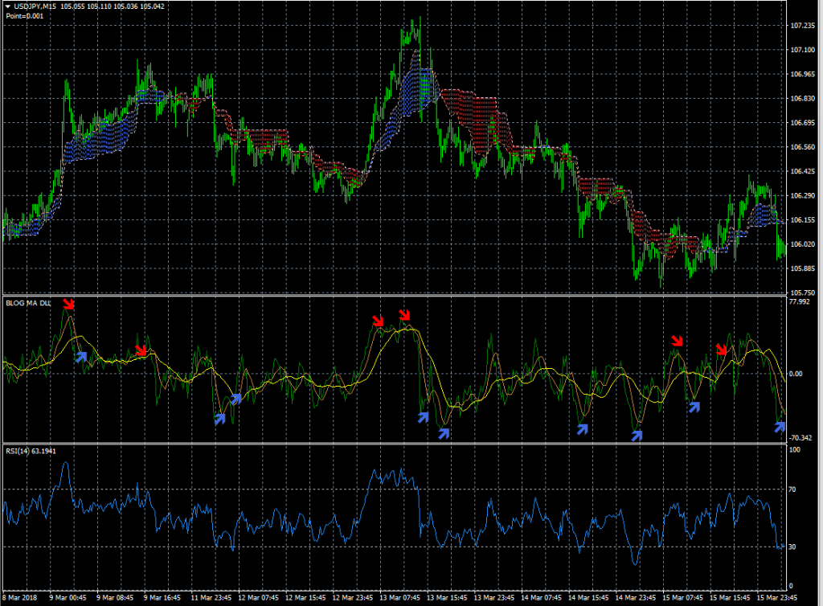Click the blue arrow directly above 13 Mar 15:45
The height and width of the screenshot is (606, 823).
click(444, 433)
